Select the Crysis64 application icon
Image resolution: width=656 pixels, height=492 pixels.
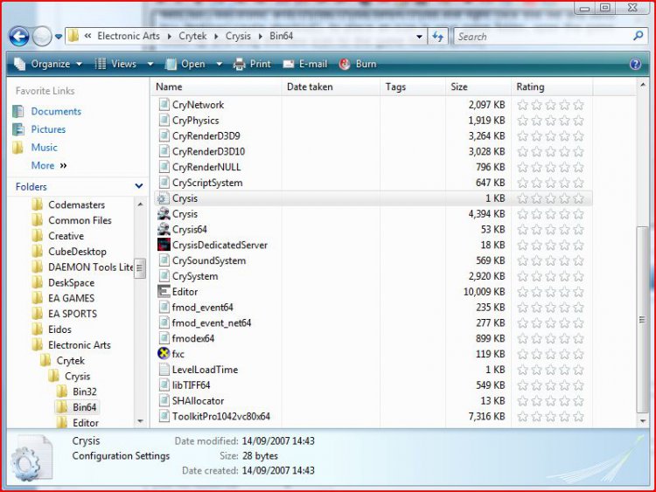164,229
